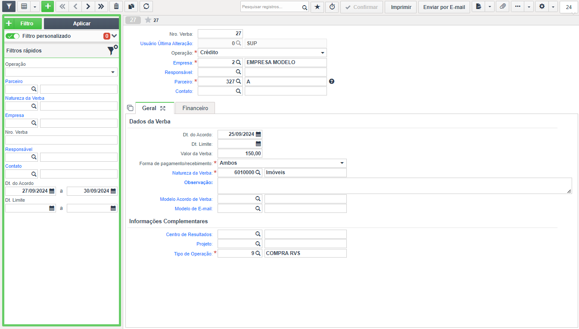Search Empresa lookup in form

point(238,62)
